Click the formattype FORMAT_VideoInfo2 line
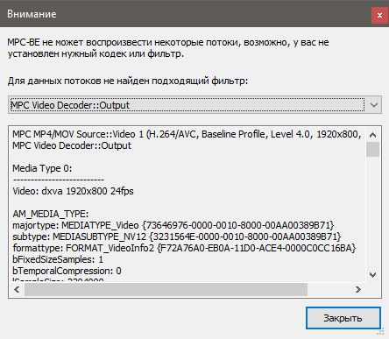 (184, 248)
